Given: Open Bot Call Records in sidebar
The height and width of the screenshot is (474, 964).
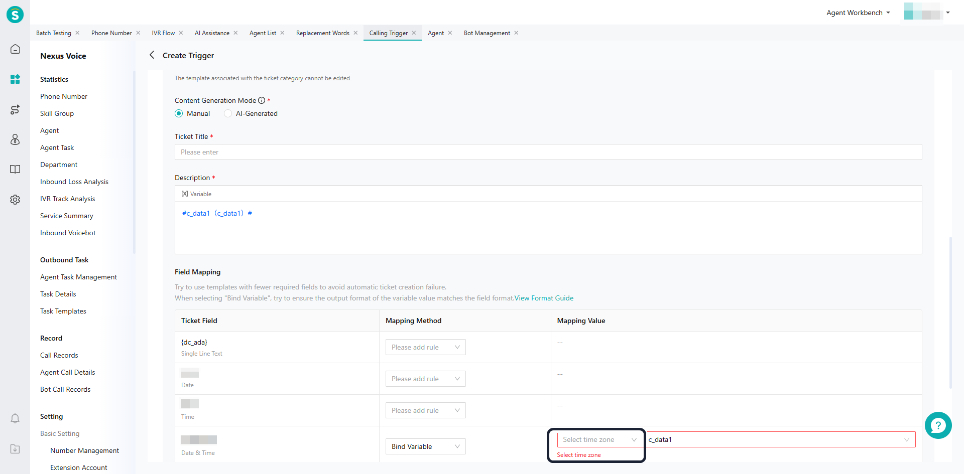Looking at the screenshot, I should [x=65, y=389].
